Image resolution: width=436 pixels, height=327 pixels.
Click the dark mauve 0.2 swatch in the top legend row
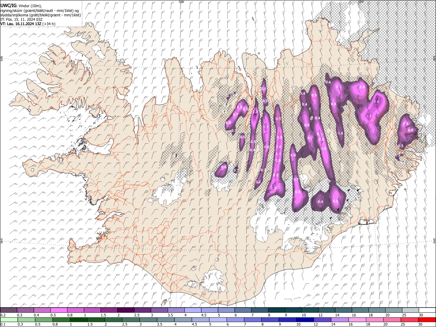click(9, 310)
